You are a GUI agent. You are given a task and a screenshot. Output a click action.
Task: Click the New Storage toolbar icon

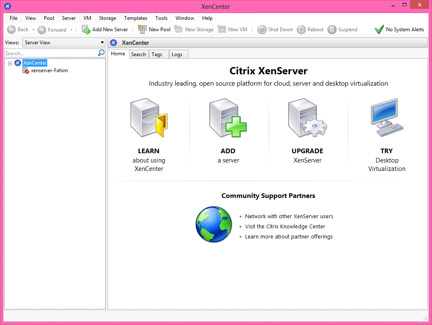178,29
